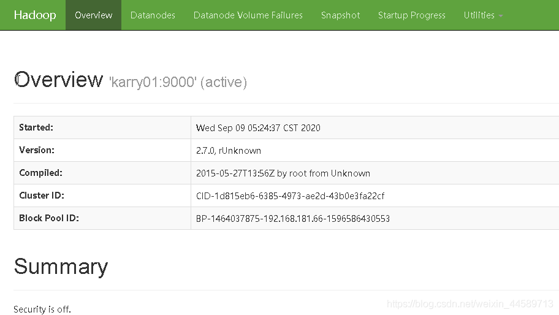Open the Datanodes tab
Viewport: 559px width, 315px height.
point(153,15)
